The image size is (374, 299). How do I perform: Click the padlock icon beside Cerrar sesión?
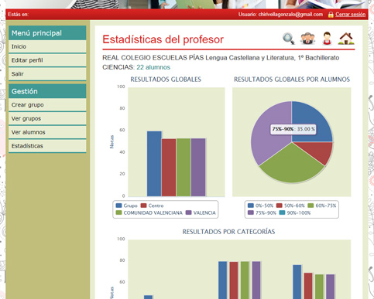[331, 15]
